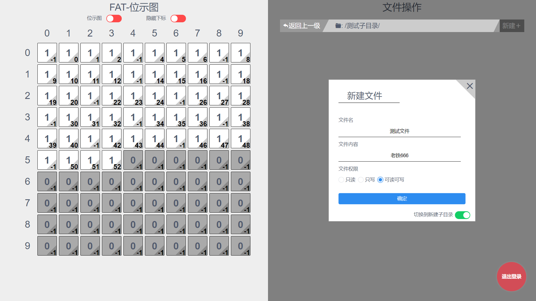Turn off 切换到新建子目录 switch

coord(462,215)
